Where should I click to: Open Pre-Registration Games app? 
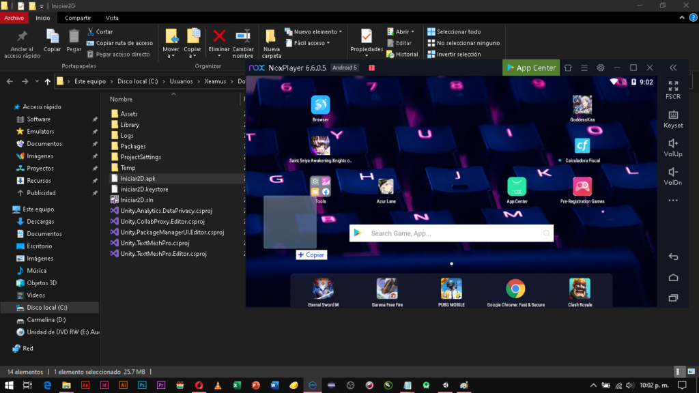tap(582, 186)
